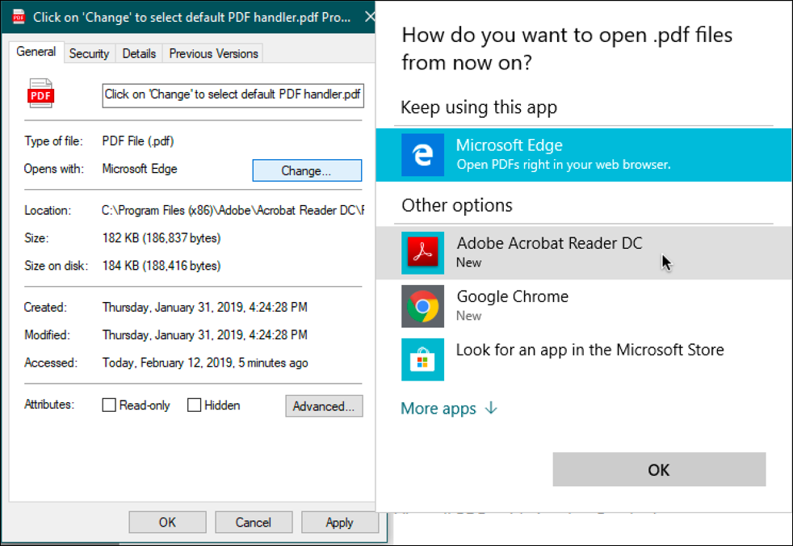Select Look for an app in Microsoft Store

click(x=590, y=350)
